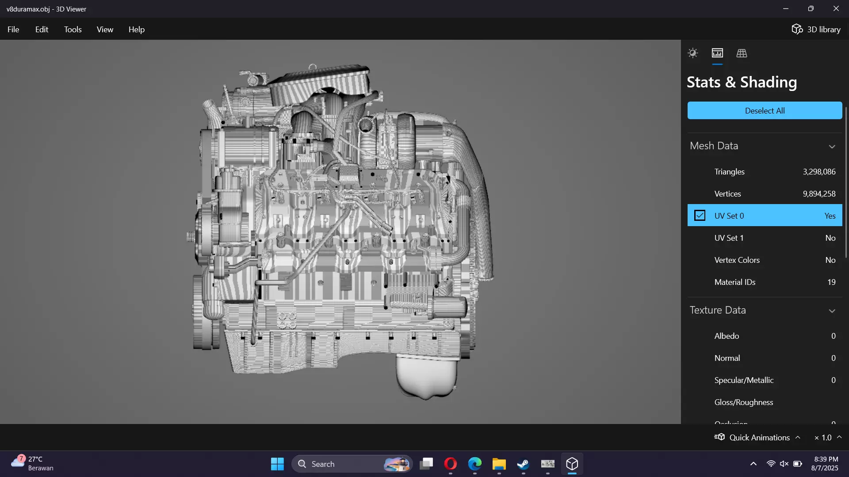The width and height of the screenshot is (849, 477).
Task: Show hidden system tray icons
Action: click(x=753, y=464)
